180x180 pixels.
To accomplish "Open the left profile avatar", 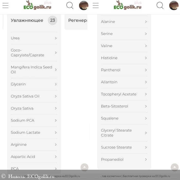I will (x=84, y=5).
